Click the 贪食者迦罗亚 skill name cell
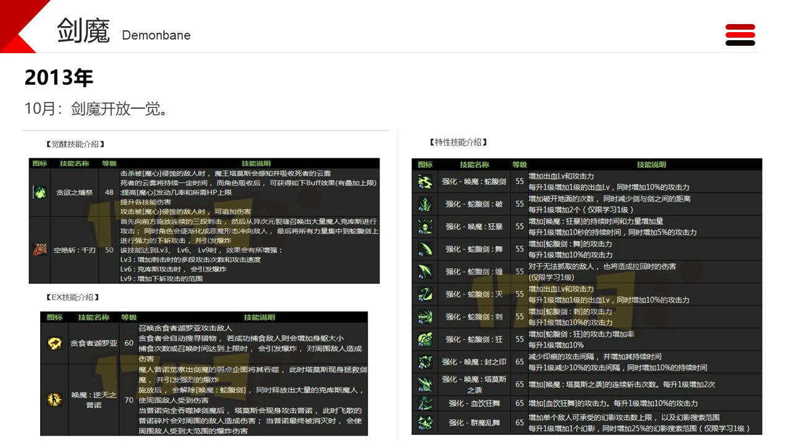Viewport: 791px width, 445px height. click(93, 343)
